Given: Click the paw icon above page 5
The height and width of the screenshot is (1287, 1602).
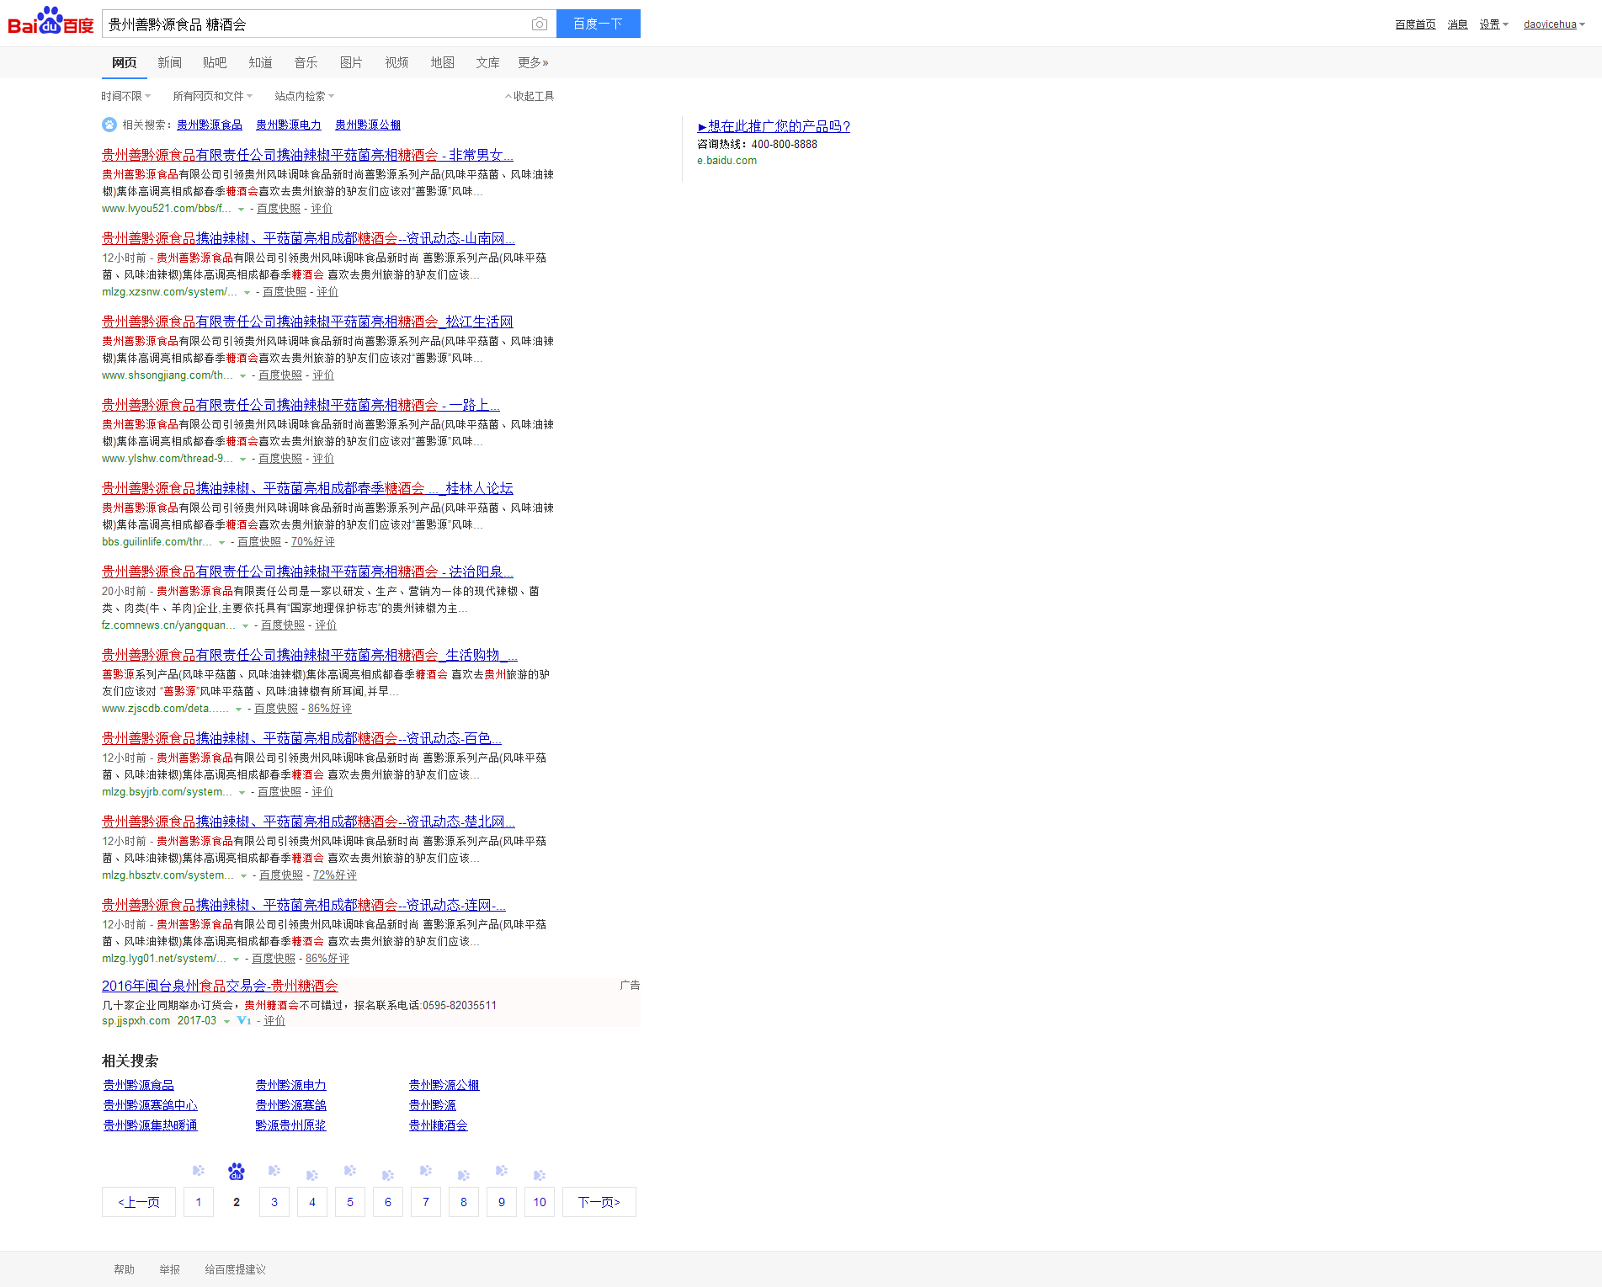Looking at the screenshot, I should 350,1171.
